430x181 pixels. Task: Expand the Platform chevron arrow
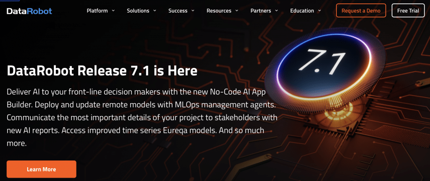tap(113, 11)
